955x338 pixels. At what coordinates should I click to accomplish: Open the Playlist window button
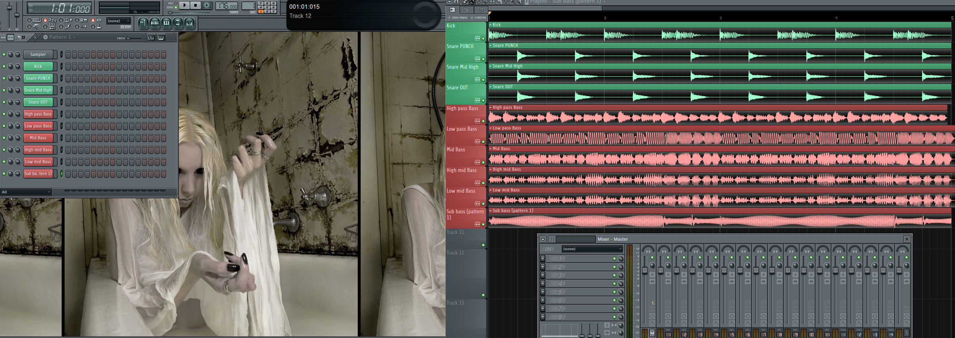pyautogui.click(x=143, y=23)
